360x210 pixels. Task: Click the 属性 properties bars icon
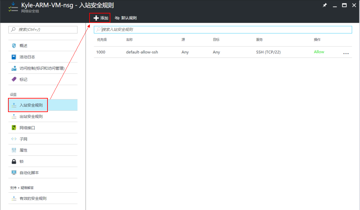pos(14,150)
